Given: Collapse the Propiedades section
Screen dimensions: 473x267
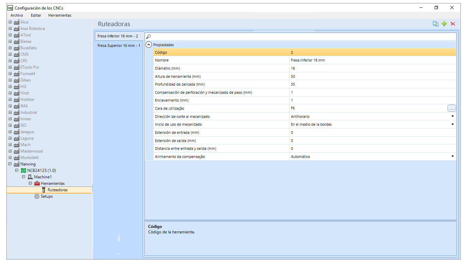Looking at the screenshot, I should [149, 45].
